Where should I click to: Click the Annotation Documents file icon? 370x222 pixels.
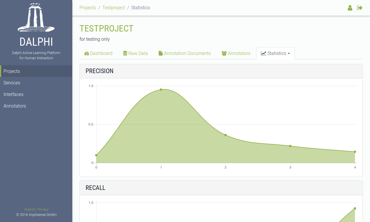click(x=160, y=53)
